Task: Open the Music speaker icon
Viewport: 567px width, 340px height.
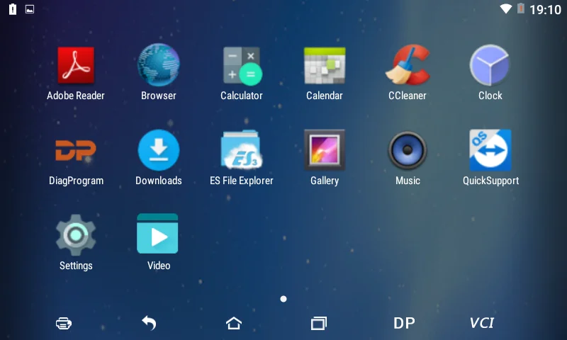Action: click(408, 150)
